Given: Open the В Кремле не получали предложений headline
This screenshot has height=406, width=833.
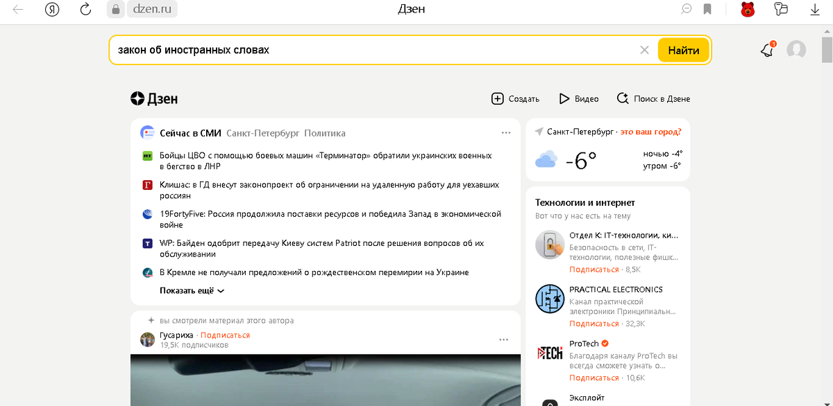Looking at the screenshot, I should [x=314, y=272].
